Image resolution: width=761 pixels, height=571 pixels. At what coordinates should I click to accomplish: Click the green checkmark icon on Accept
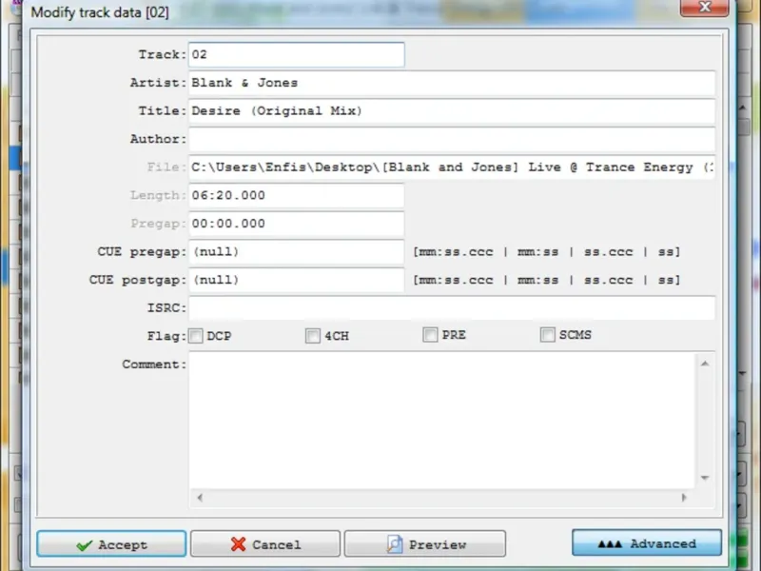click(84, 545)
